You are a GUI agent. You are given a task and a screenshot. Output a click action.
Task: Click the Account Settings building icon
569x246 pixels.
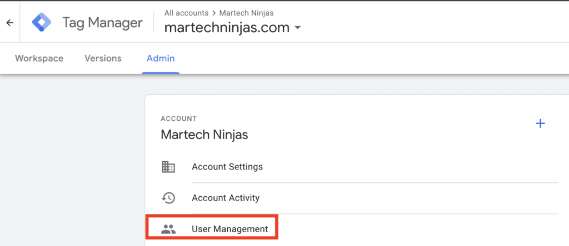(168, 167)
